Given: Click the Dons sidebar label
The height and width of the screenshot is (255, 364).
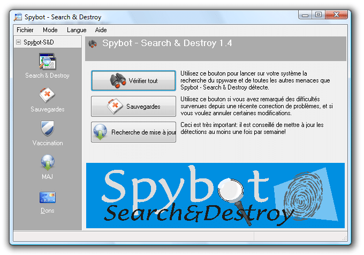Looking at the screenshot, I should (x=47, y=211).
